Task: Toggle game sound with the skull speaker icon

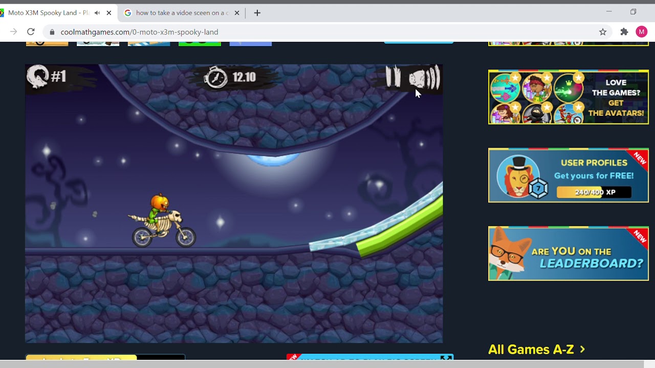Action: click(x=424, y=78)
